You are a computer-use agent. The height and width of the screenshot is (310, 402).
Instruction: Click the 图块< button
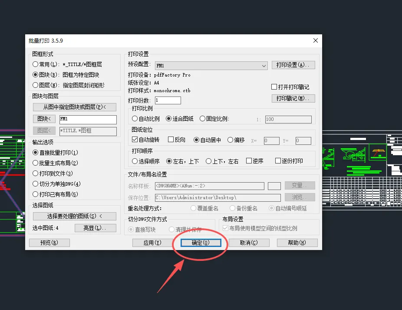click(x=44, y=119)
